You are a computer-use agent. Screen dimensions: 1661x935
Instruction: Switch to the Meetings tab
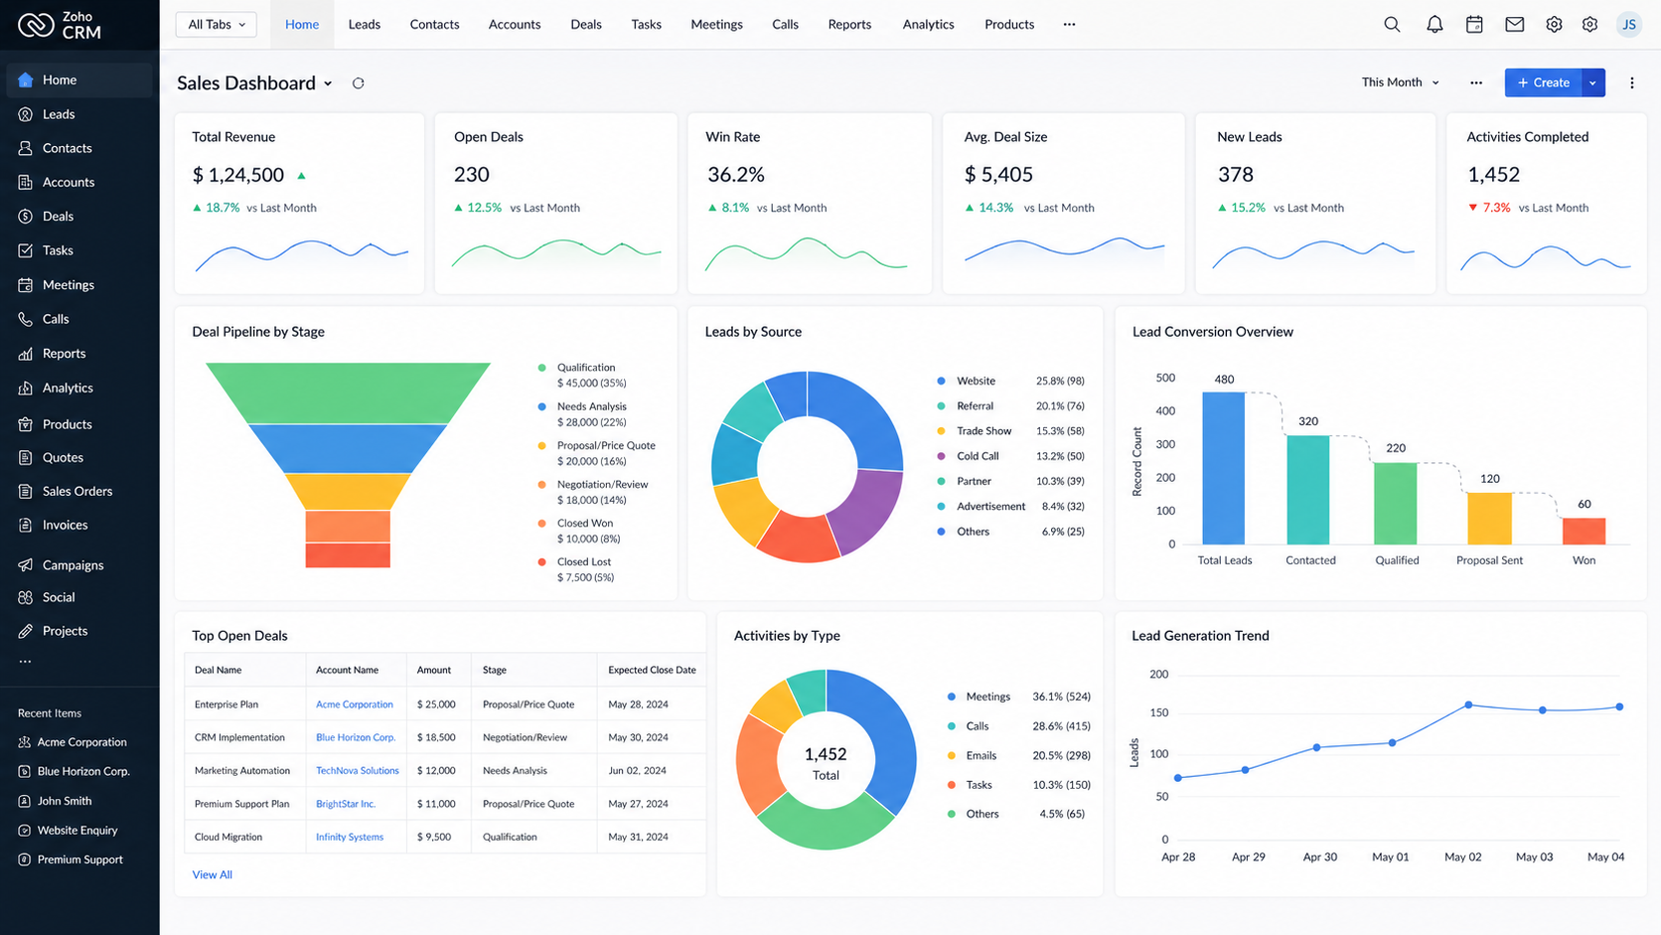716,25
